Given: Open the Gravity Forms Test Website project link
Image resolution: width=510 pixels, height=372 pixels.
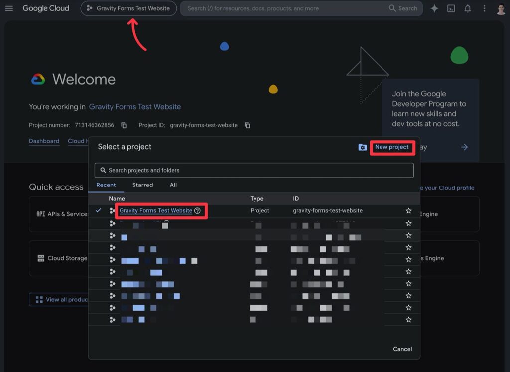Looking at the screenshot, I should point(156,211).
